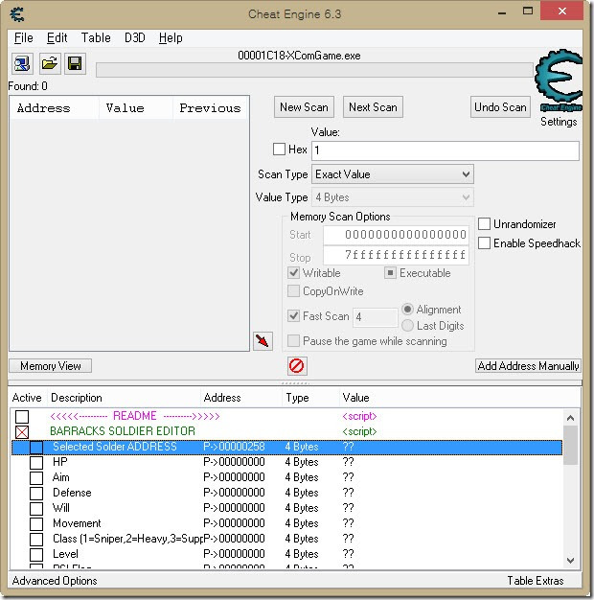The image size is (594, 600).
Task: Open the Table menu
Action: [96, 38]
